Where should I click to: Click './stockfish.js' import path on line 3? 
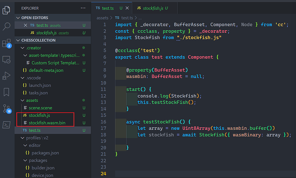point(199,37)
